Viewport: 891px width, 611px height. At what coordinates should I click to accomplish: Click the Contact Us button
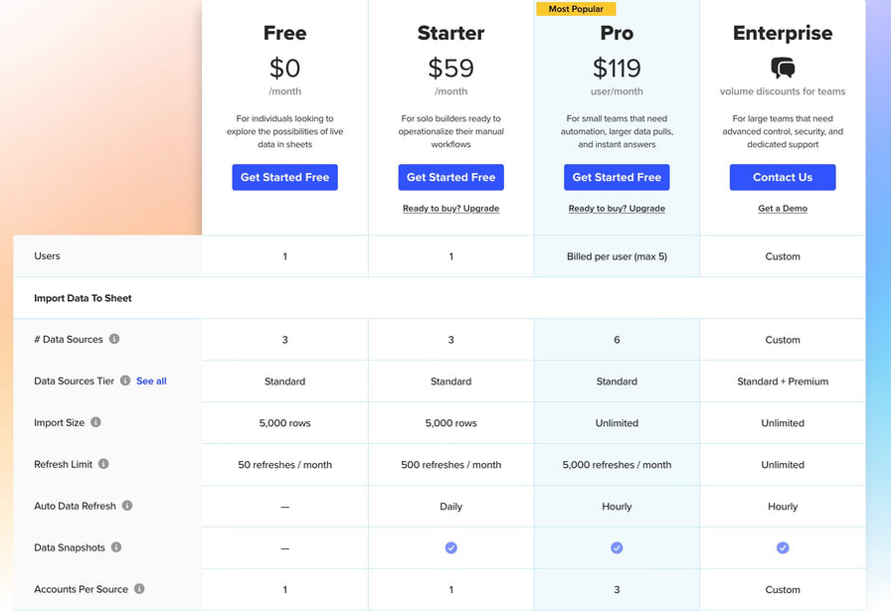tap(783, 177)
